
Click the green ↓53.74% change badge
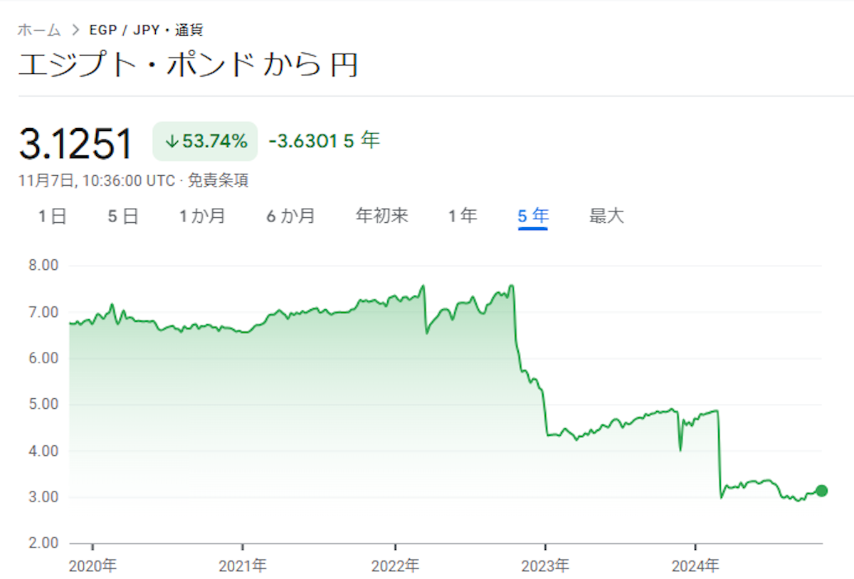click(205, 141)
